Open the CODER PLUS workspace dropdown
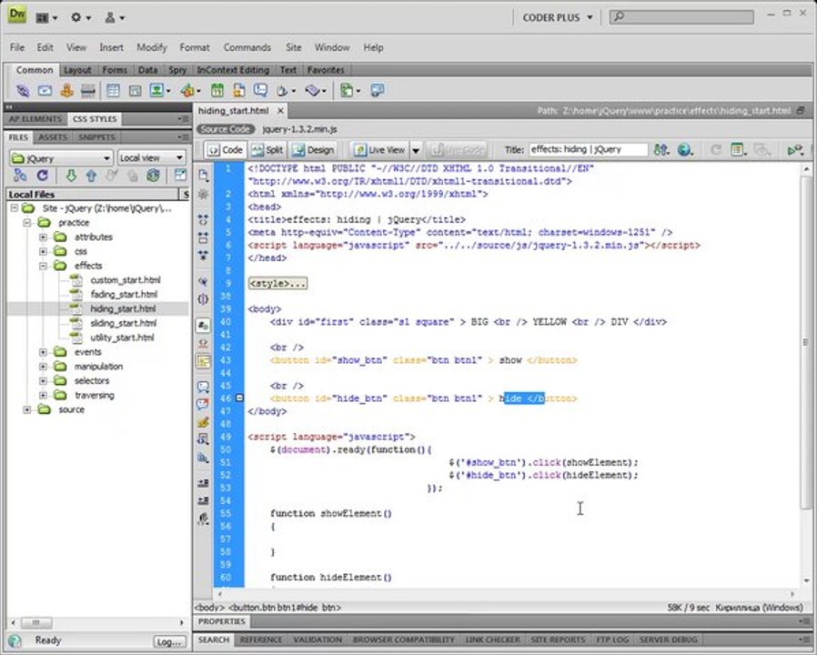Screen dimensions: 817x655 coord(558,17)
